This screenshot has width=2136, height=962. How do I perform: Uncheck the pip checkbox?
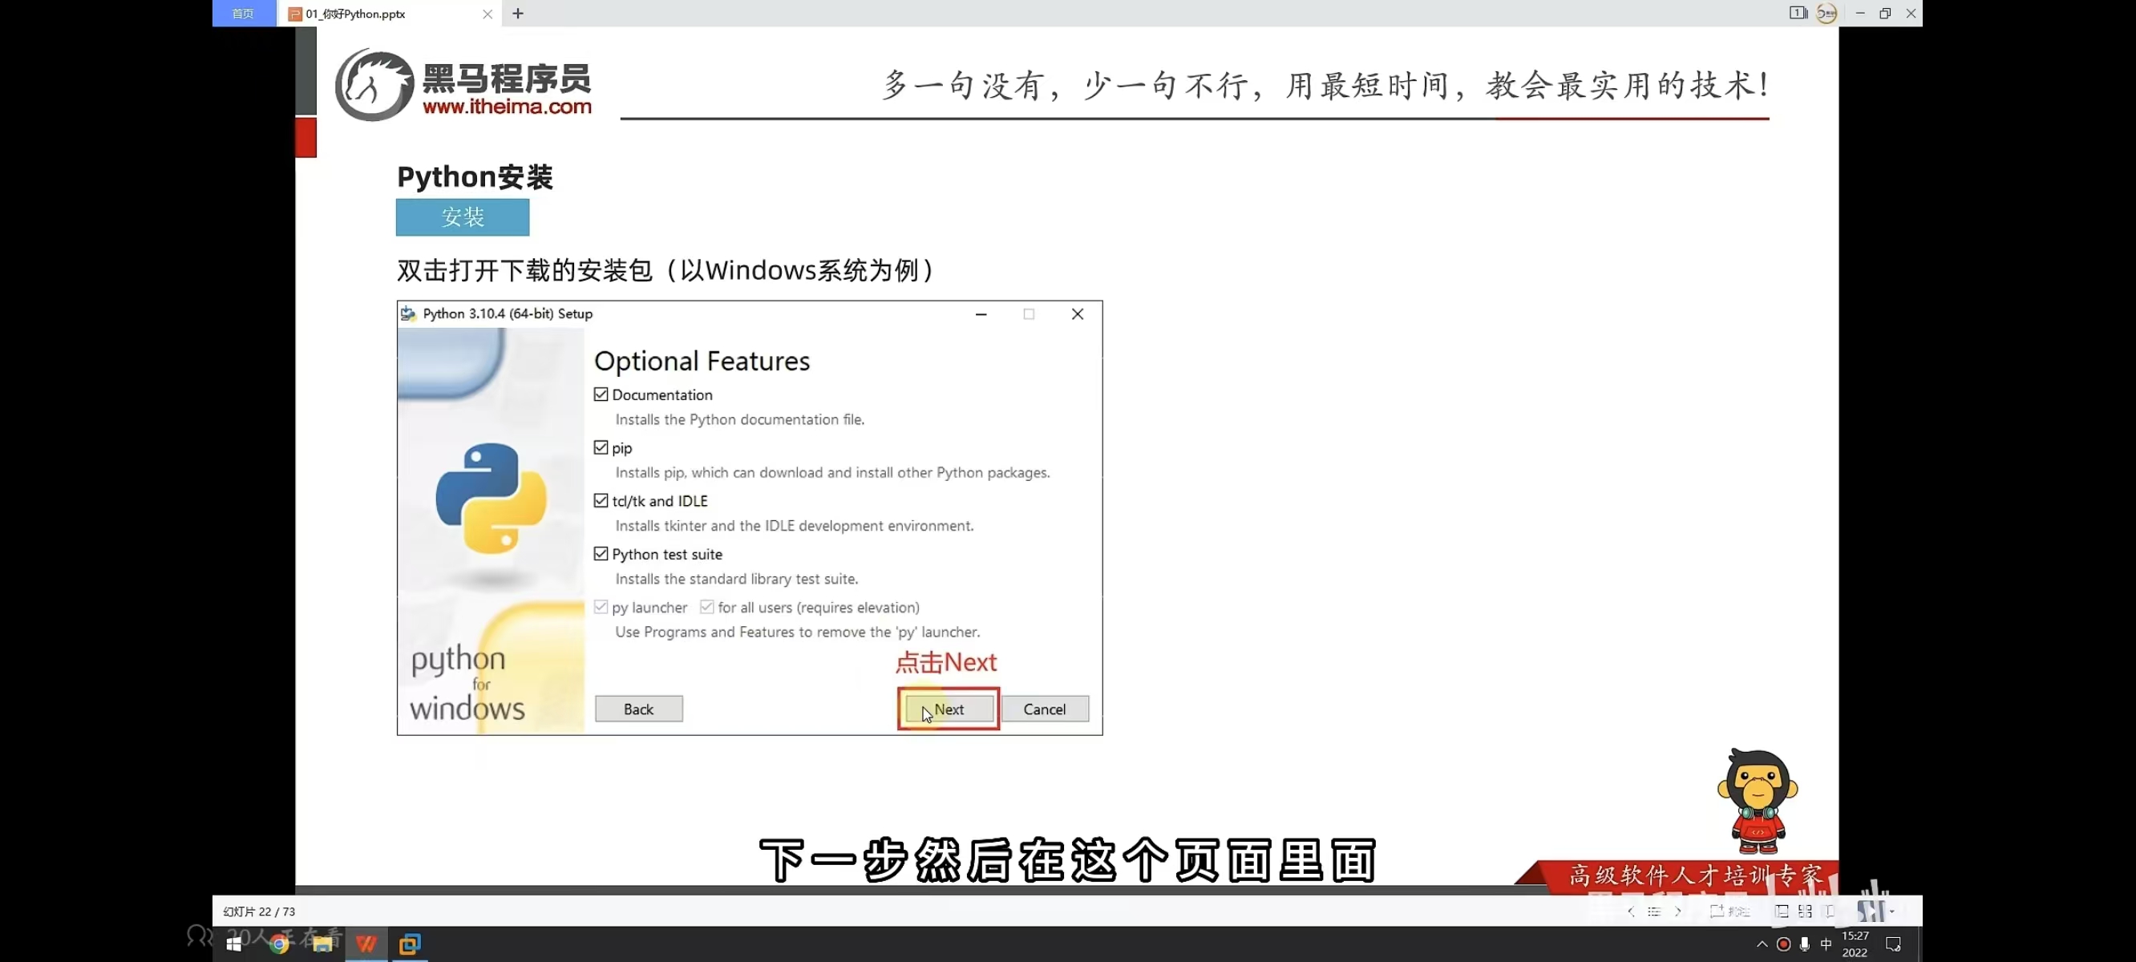(x=601, y=448)
